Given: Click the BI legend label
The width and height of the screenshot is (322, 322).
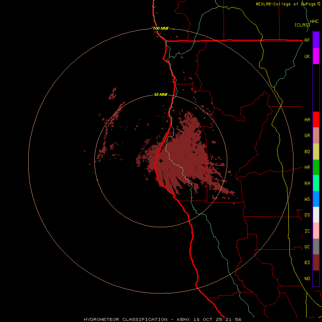Looking at the screenshot, I should (307, 263).
